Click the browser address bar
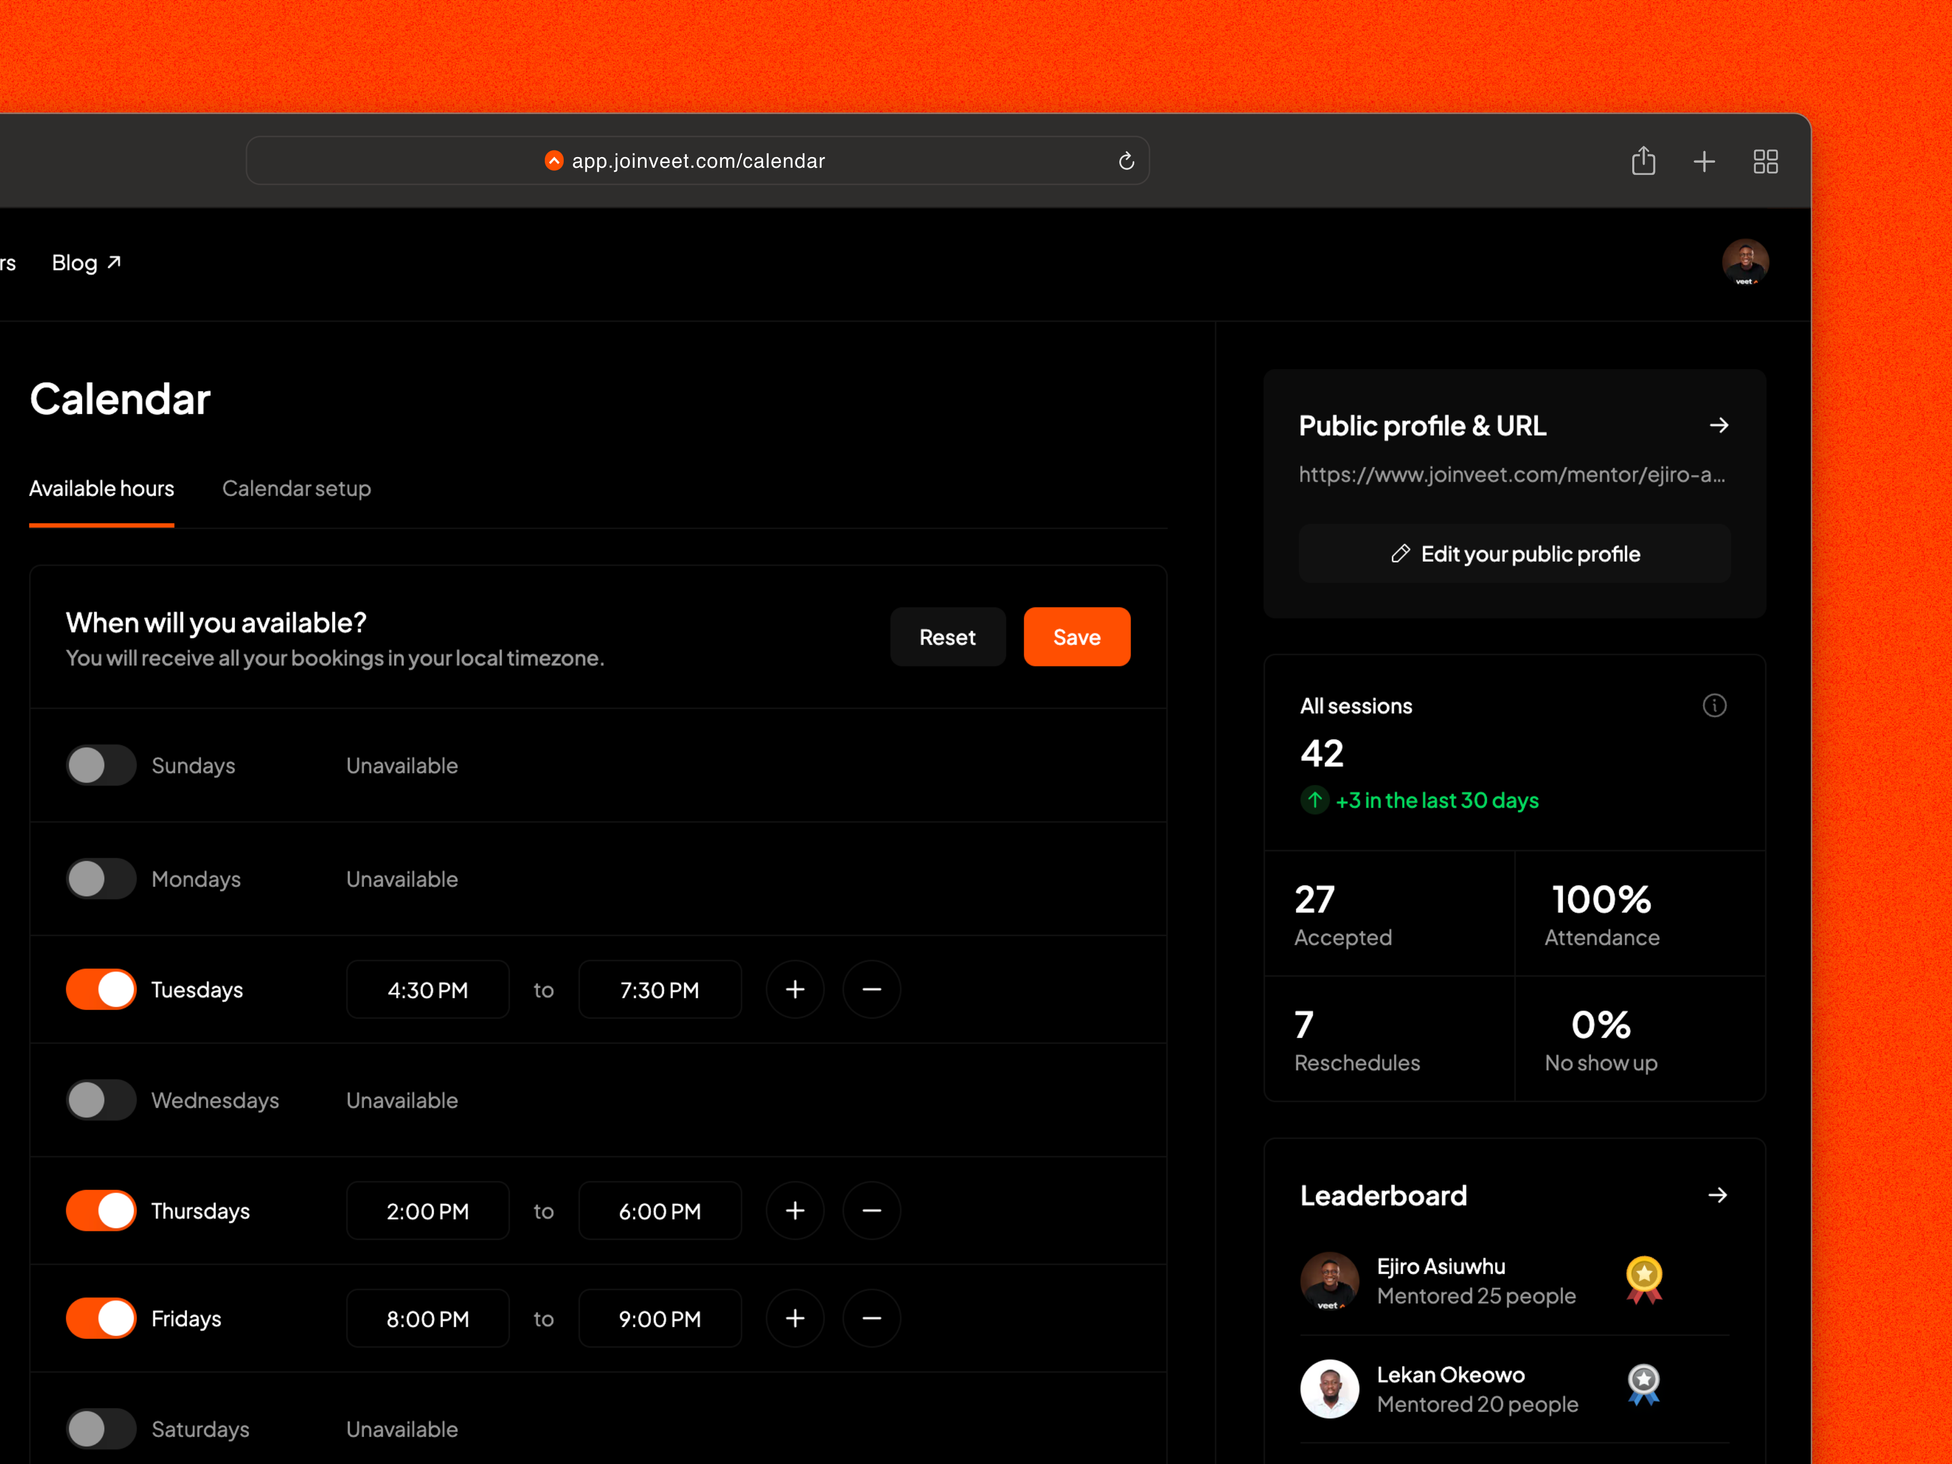 697,161
